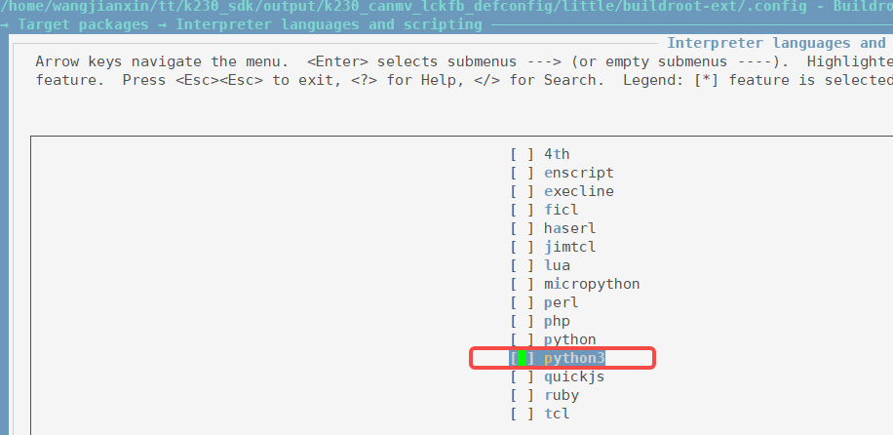The height and width of the screenshot is (435, 893).
Task: Click the Target packages breadcrumb
Action: point(83,24)
